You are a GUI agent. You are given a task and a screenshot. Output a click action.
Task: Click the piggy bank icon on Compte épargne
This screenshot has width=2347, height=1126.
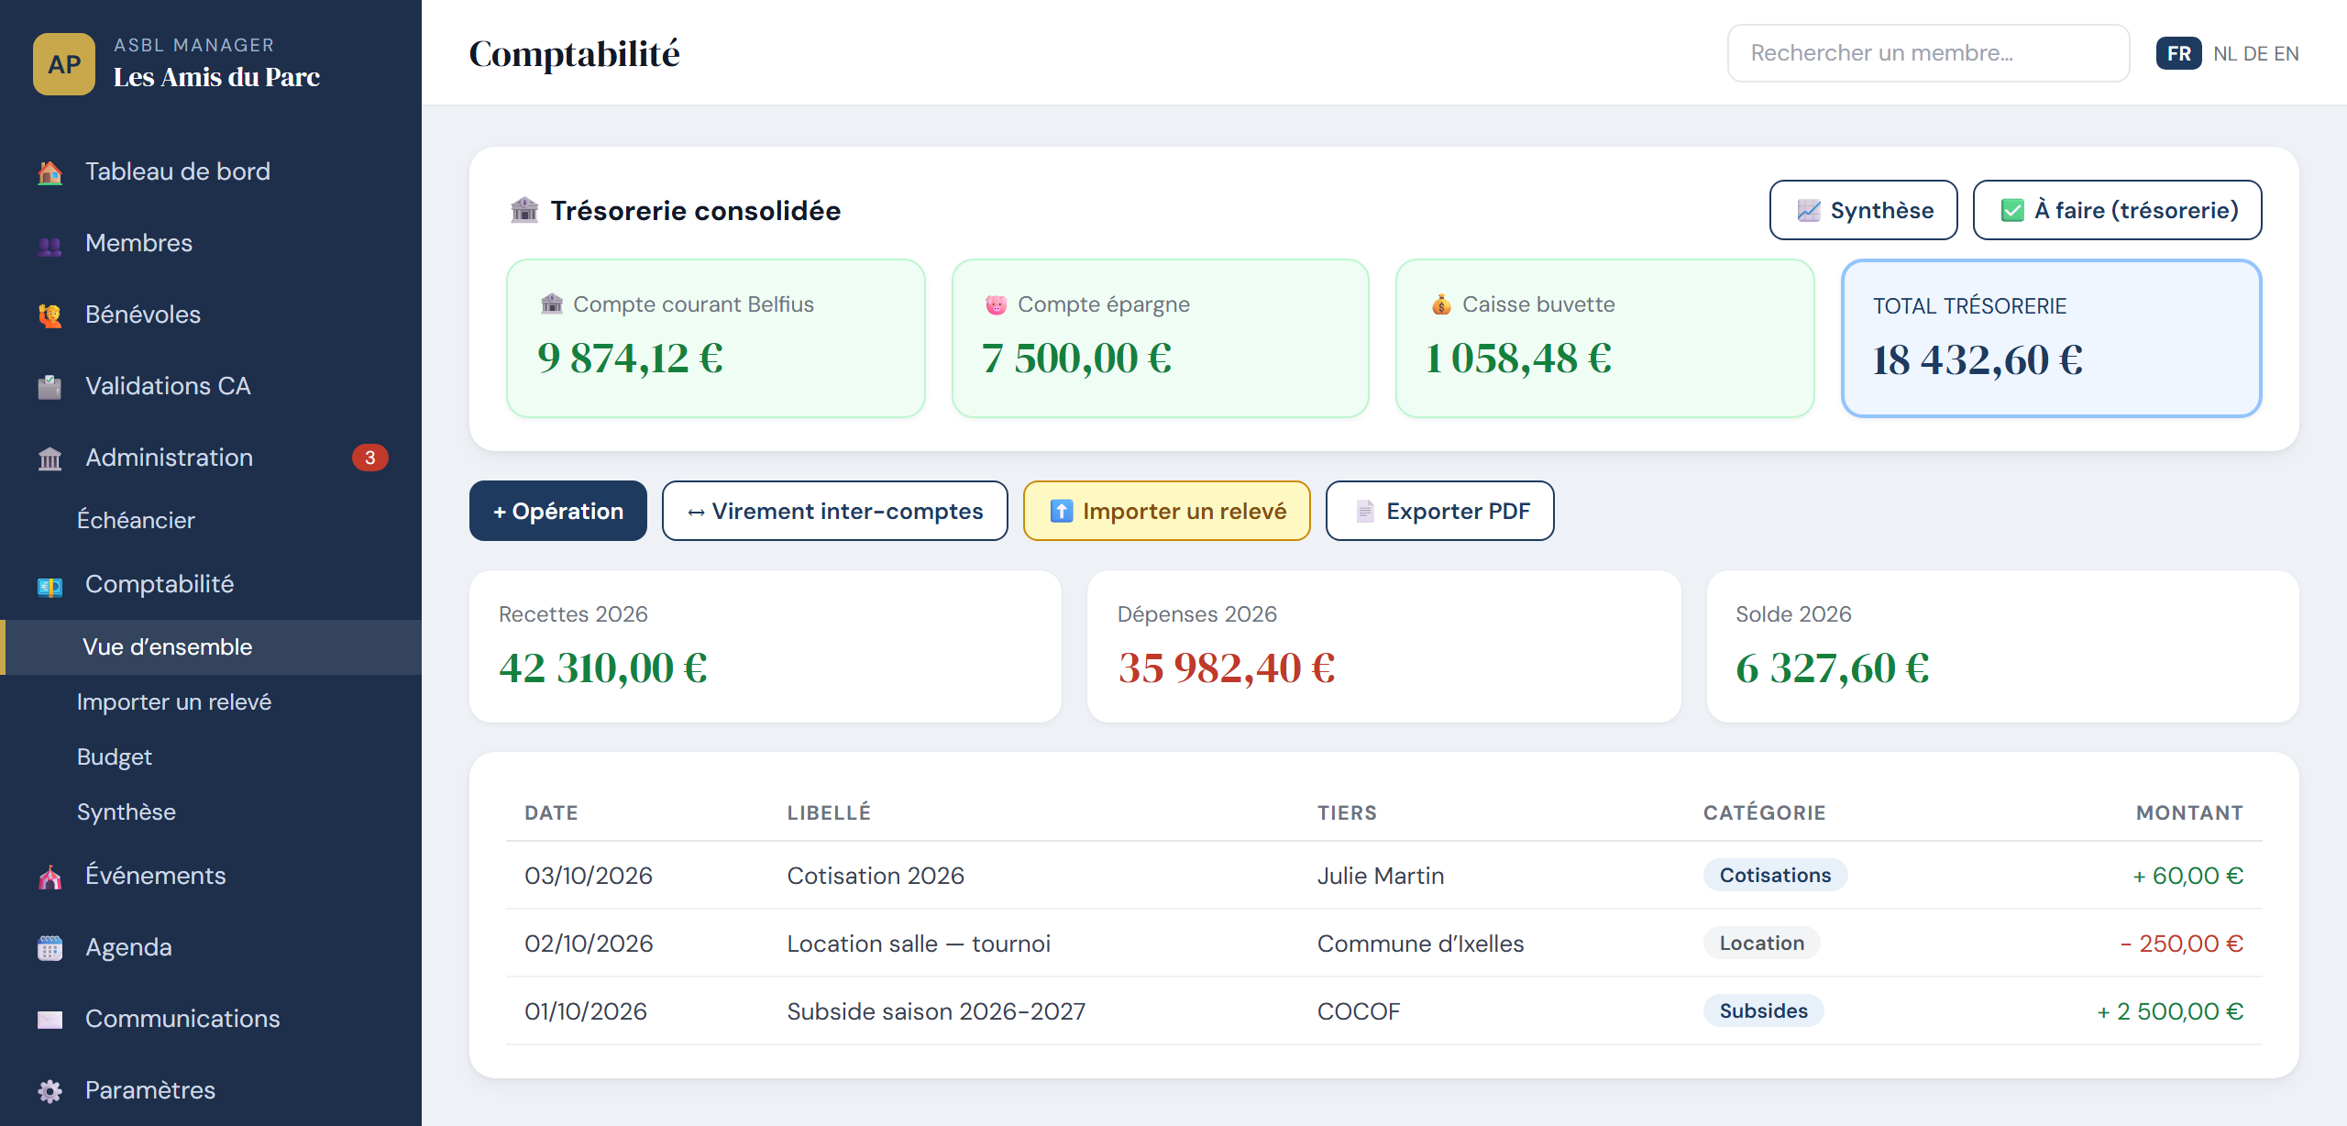coord(997,304)
